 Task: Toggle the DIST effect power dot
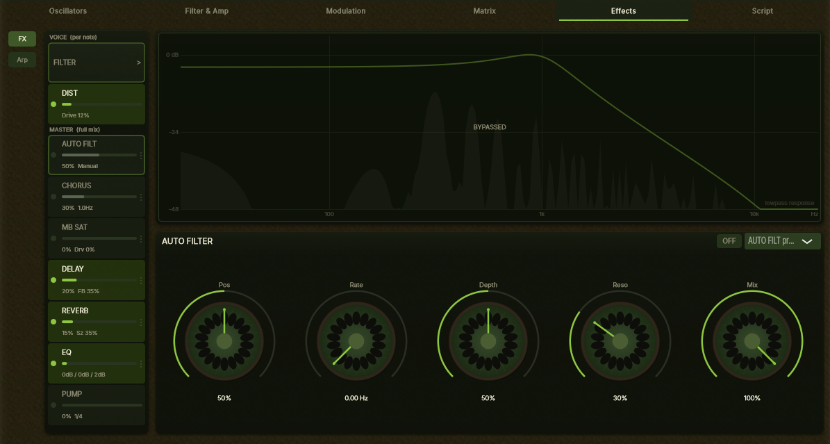tap(53, 104)
